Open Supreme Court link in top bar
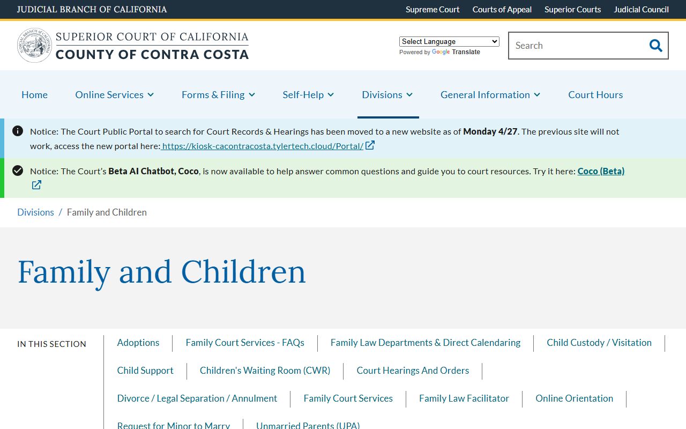 (433, 9)
